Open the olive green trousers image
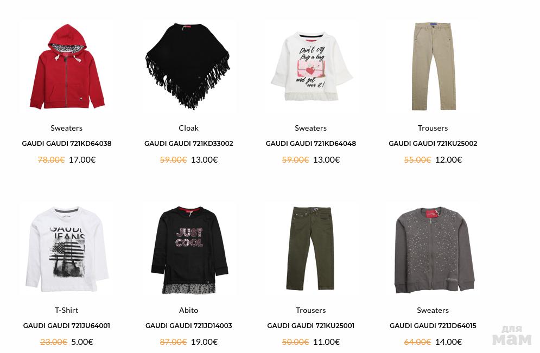 point(310,248)
